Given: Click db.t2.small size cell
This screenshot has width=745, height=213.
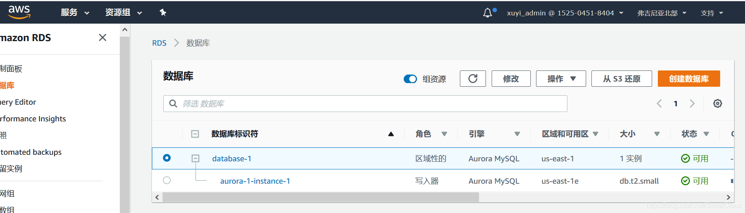Looking at the screenshot, I should [639, 181].
